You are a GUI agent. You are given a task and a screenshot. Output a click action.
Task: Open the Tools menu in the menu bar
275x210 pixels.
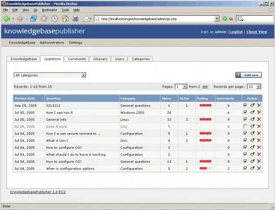click(x=65, y=10)
